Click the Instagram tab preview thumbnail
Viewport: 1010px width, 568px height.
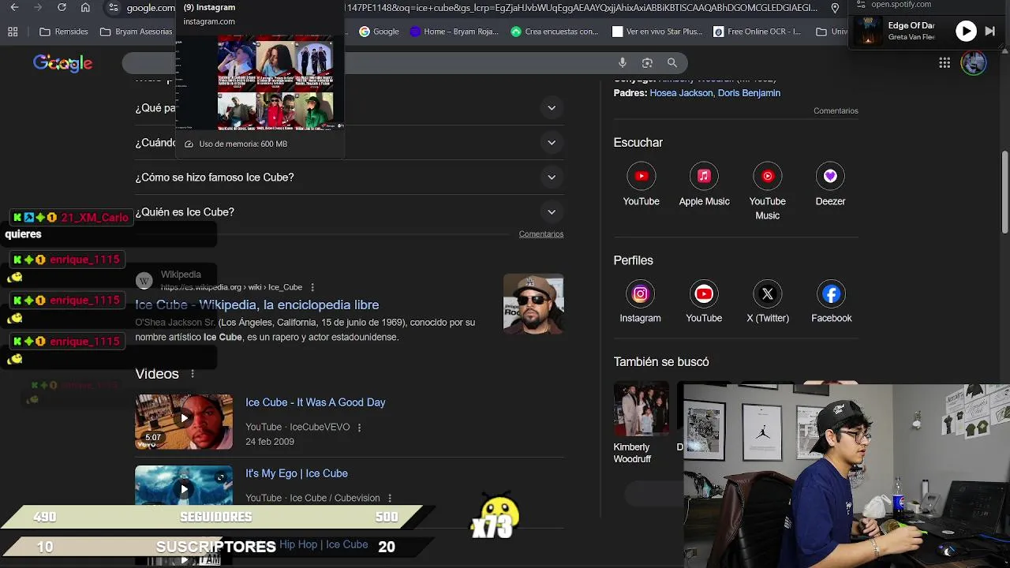[259, 81]
